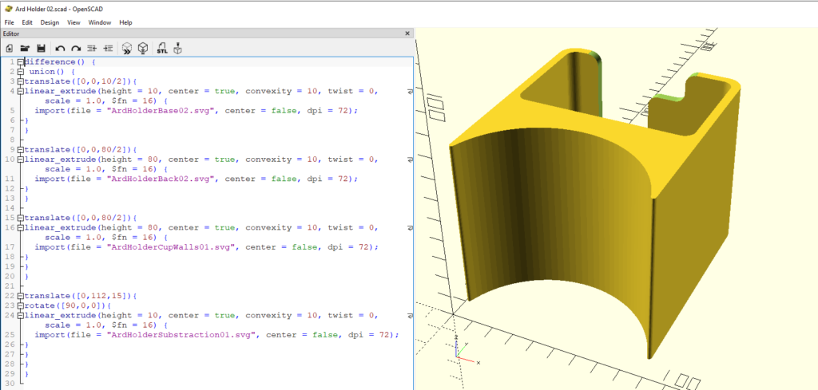Collapse the difference() block at line 1
Image resolution: width=818 pixels, height=390 pixels.
21,62
